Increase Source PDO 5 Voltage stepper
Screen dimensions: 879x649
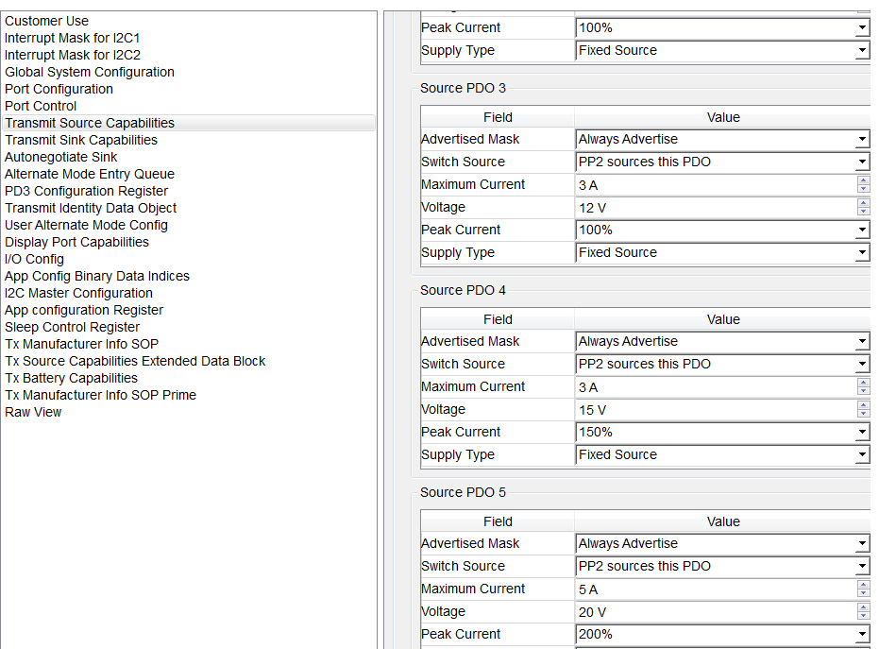(863, 607)
